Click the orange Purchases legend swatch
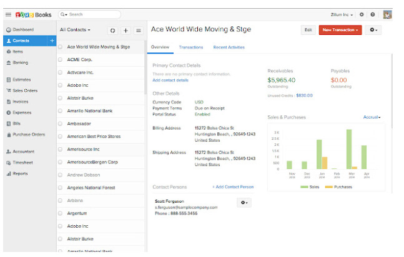Image resolution: width=404 pixels, height=257 pixels. pyautogui.click(x=329, y=187)
